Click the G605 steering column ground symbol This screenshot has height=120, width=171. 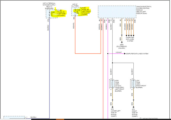tap(121, 42)
